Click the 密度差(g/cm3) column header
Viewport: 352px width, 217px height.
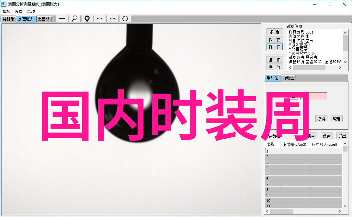(295, 144)
